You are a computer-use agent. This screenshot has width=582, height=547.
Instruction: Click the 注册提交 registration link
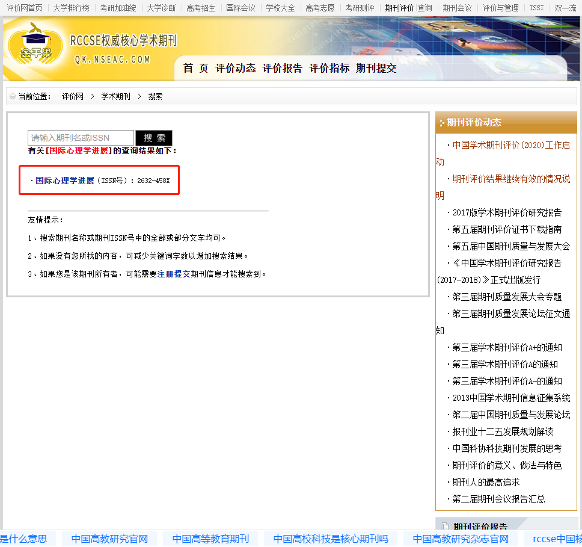pos(174,274)
